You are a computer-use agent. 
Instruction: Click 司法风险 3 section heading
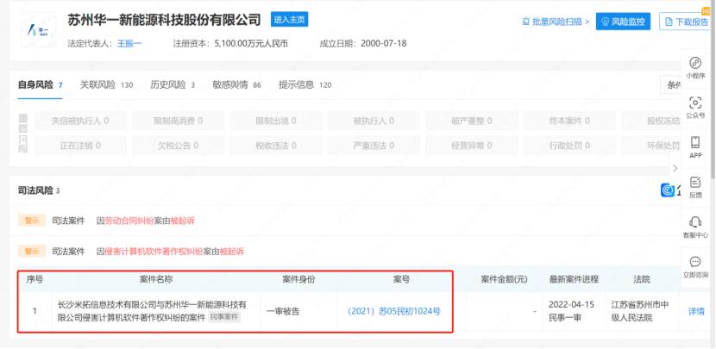pos(39,190)
